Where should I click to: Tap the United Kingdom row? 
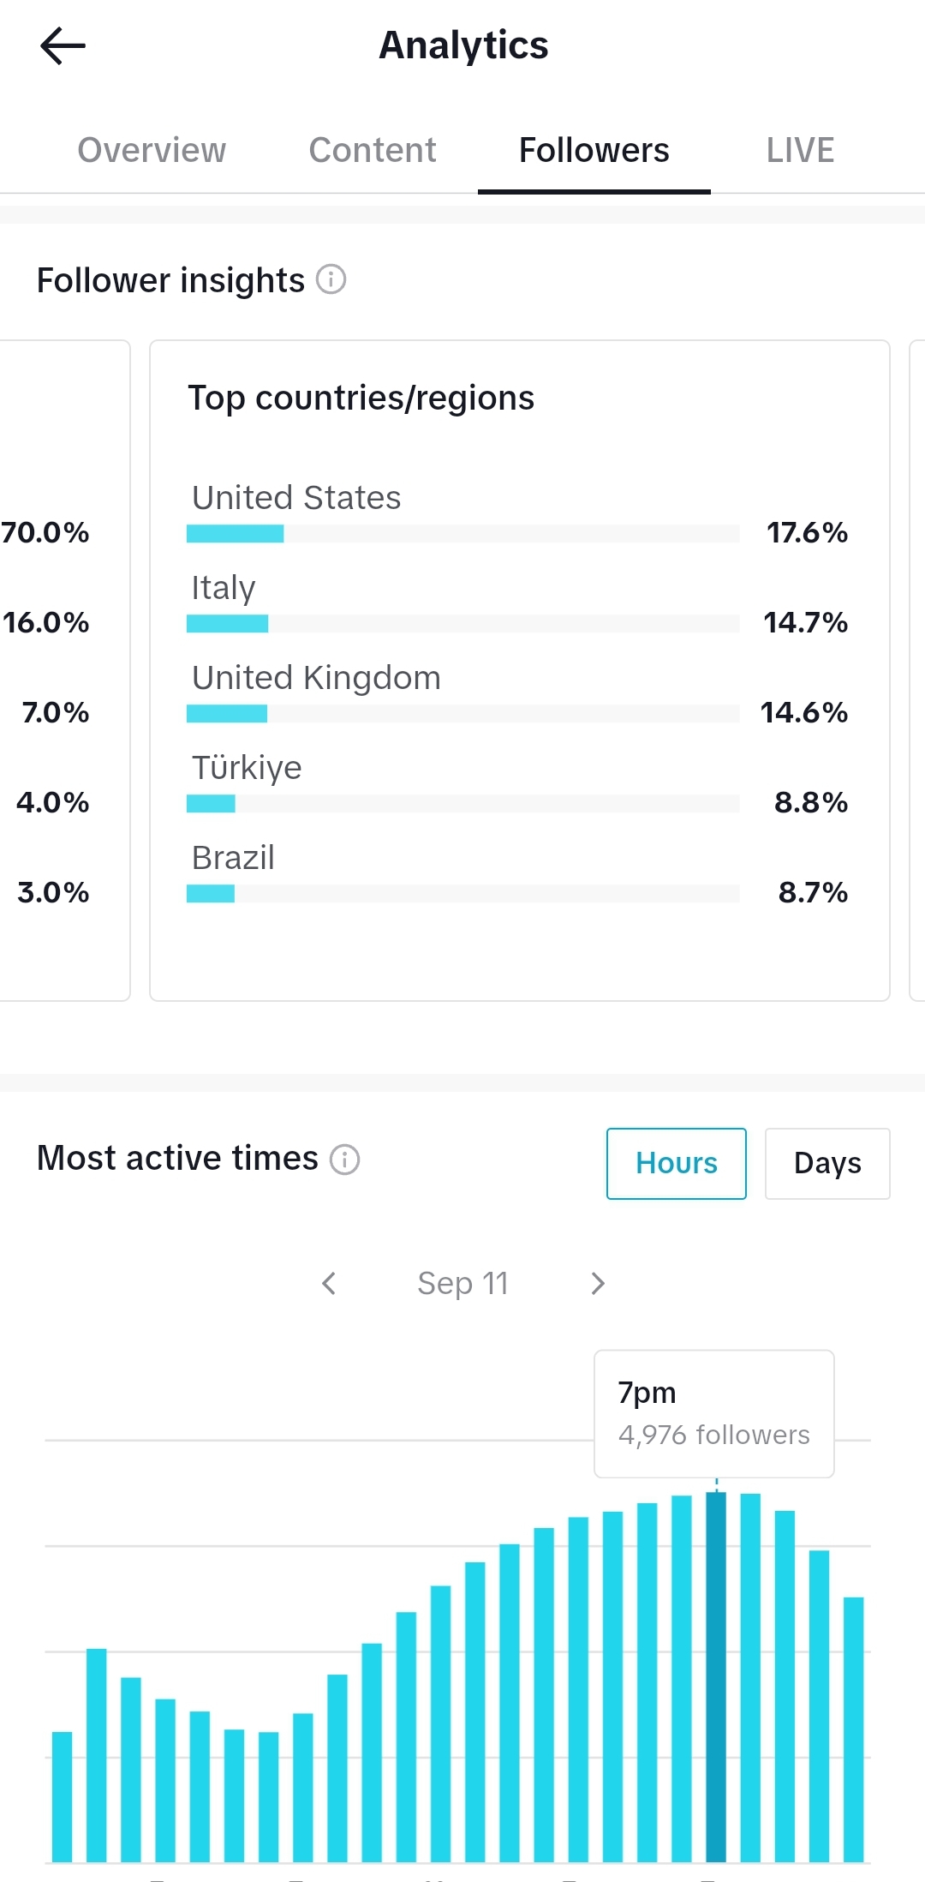pos(517,692)
